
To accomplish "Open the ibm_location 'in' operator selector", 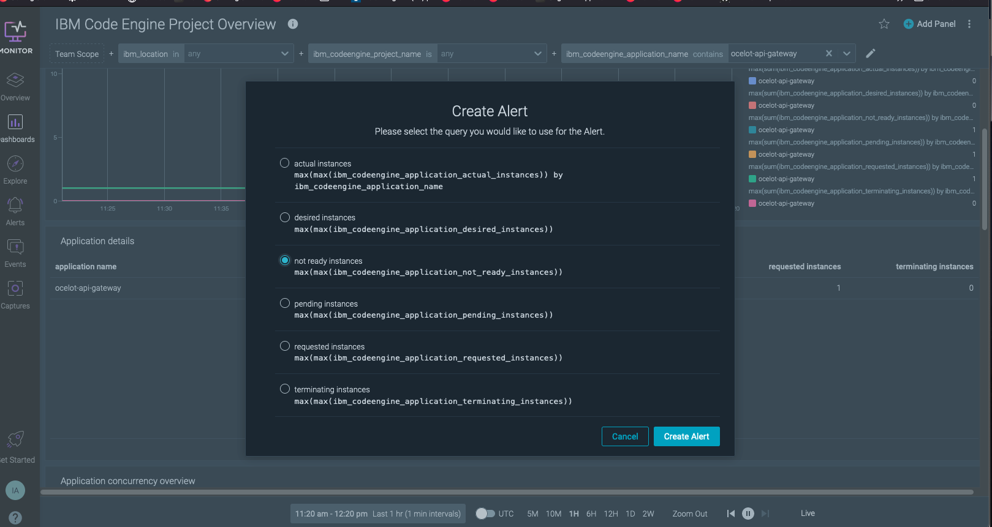I will (x=176, y=54).
